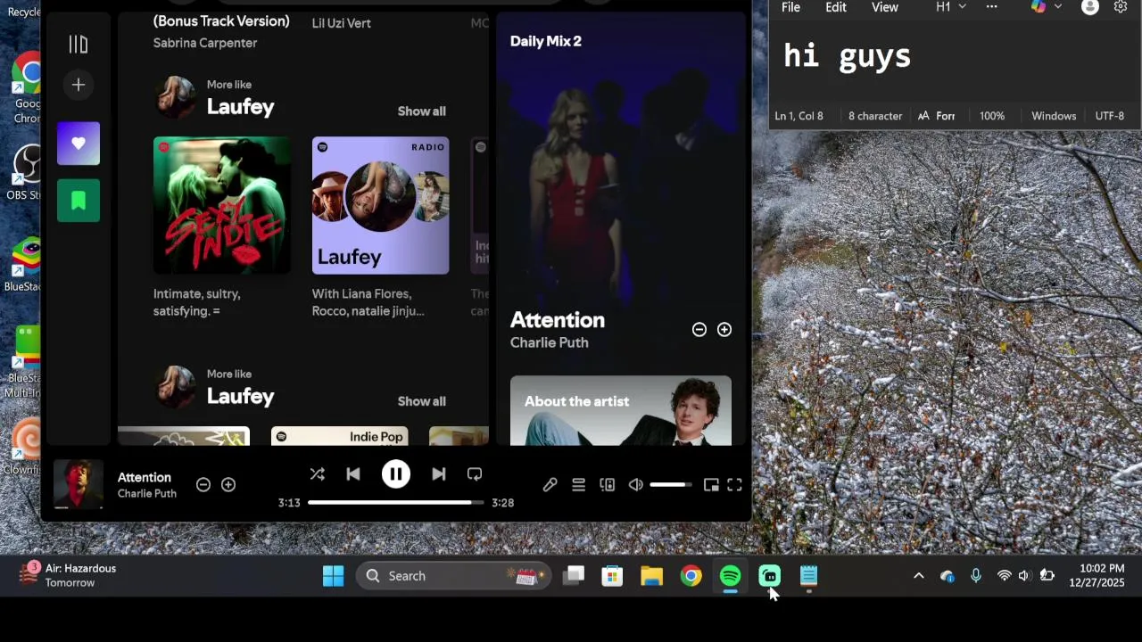Image resolution: width=1142 pixels, height=642 pixels.
Task: Open the green bookmark Your Episodes tile
Action: point(79,201)
